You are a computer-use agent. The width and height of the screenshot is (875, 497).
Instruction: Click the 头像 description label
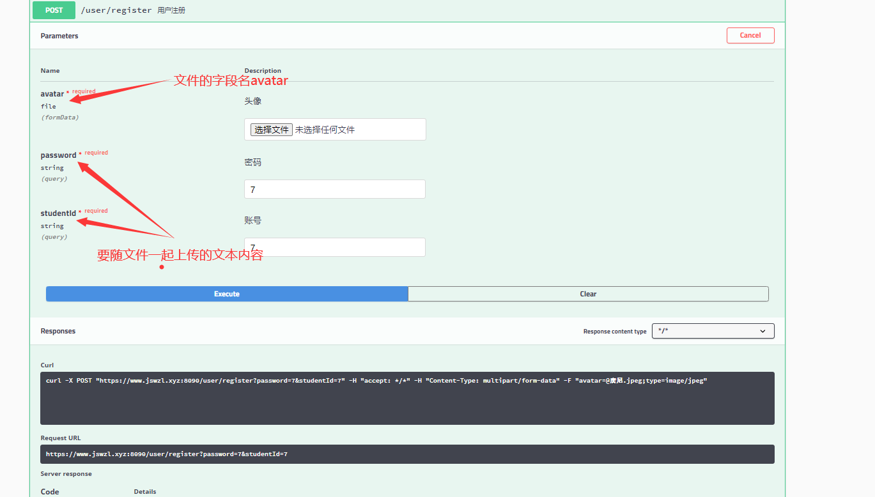pyautogui.click(x=252, y=101)
